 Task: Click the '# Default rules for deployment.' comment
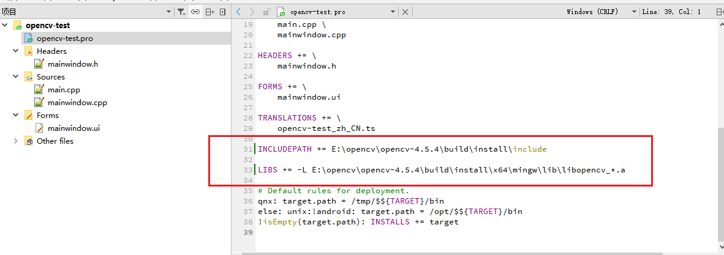tap(333, 190)
